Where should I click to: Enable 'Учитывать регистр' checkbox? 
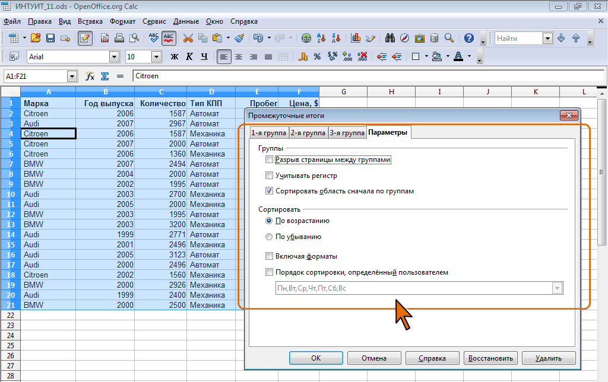pos(269,176)
